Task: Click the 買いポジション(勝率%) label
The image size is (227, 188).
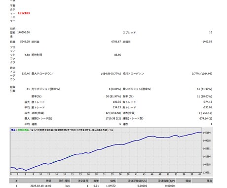Action: [137, 89]
